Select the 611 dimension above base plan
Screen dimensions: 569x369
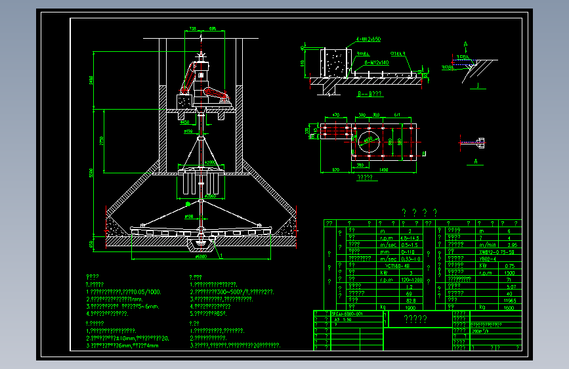397,115
